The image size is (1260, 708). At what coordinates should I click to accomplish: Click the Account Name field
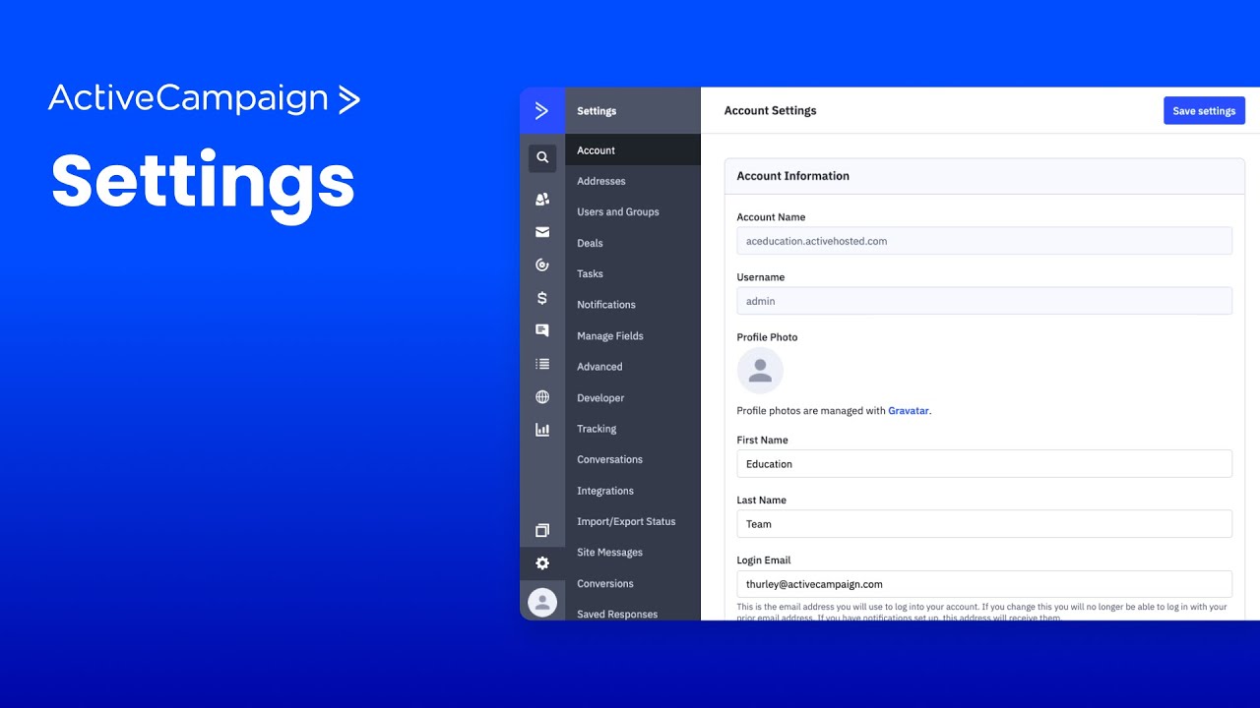click(984, 241)
